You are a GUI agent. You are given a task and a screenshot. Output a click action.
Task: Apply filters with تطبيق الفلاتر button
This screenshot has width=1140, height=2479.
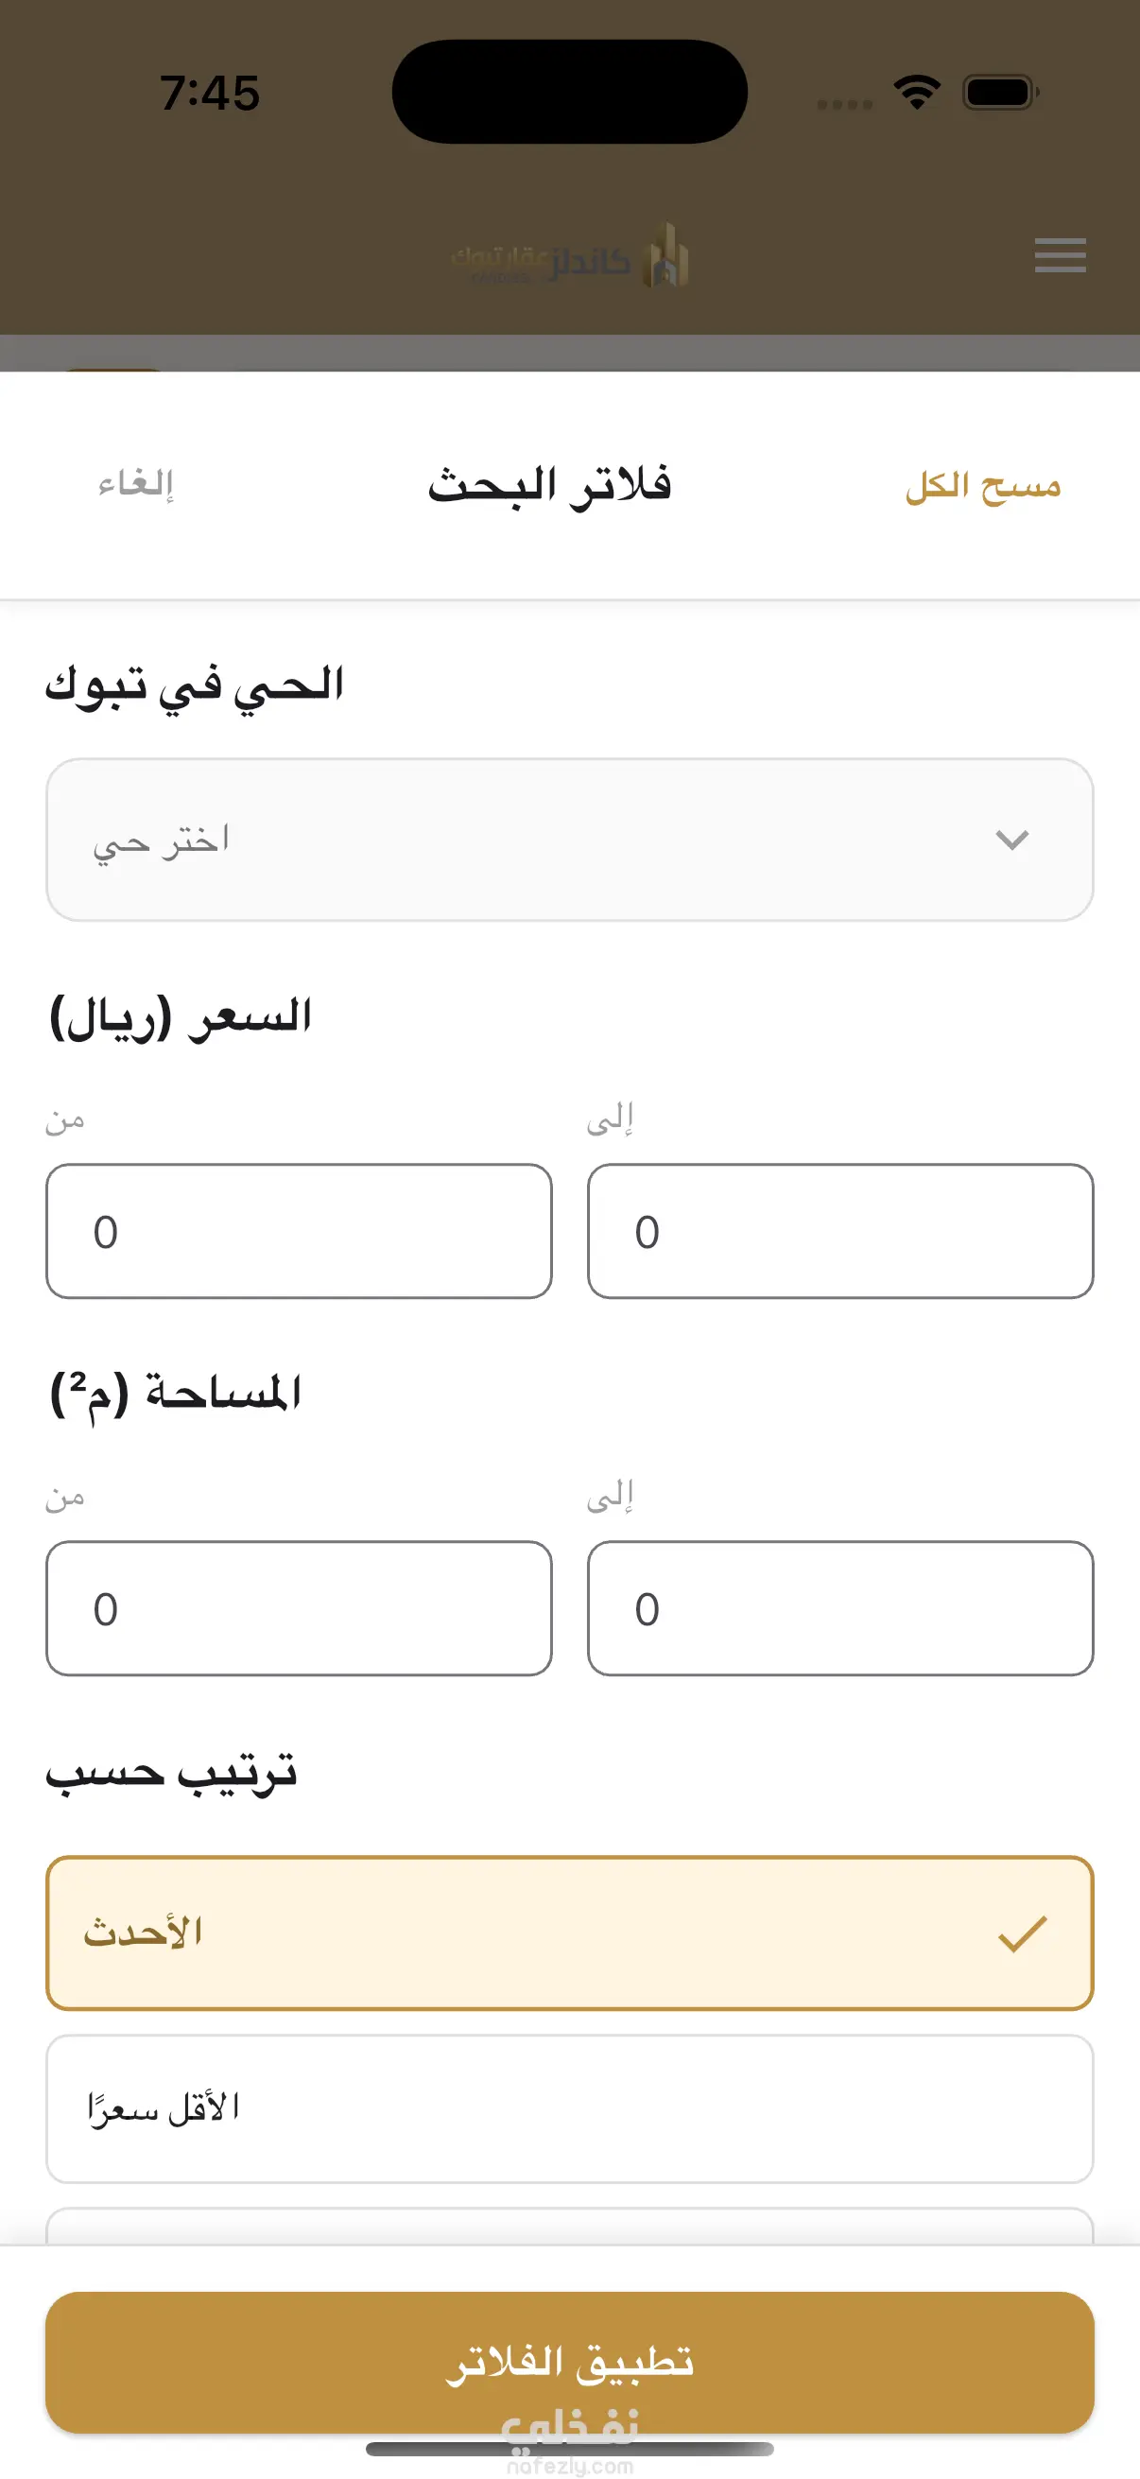click(x=569, y=2363)
